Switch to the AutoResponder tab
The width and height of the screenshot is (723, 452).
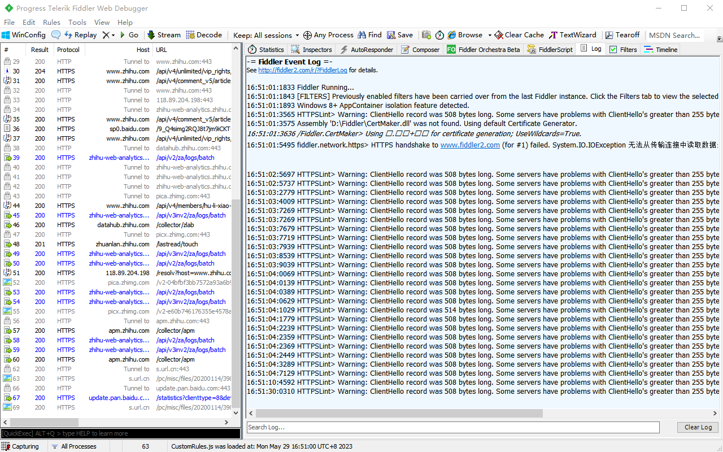(x=367, y=50)
